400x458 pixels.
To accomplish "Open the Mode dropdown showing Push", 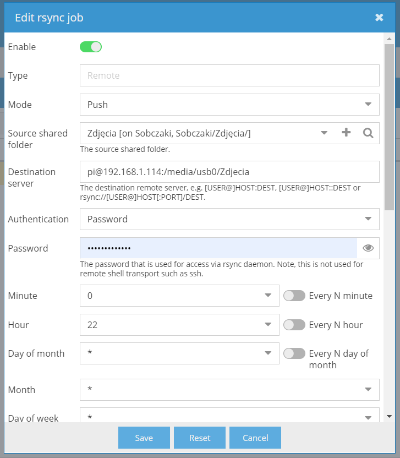I will pos(229,105).
